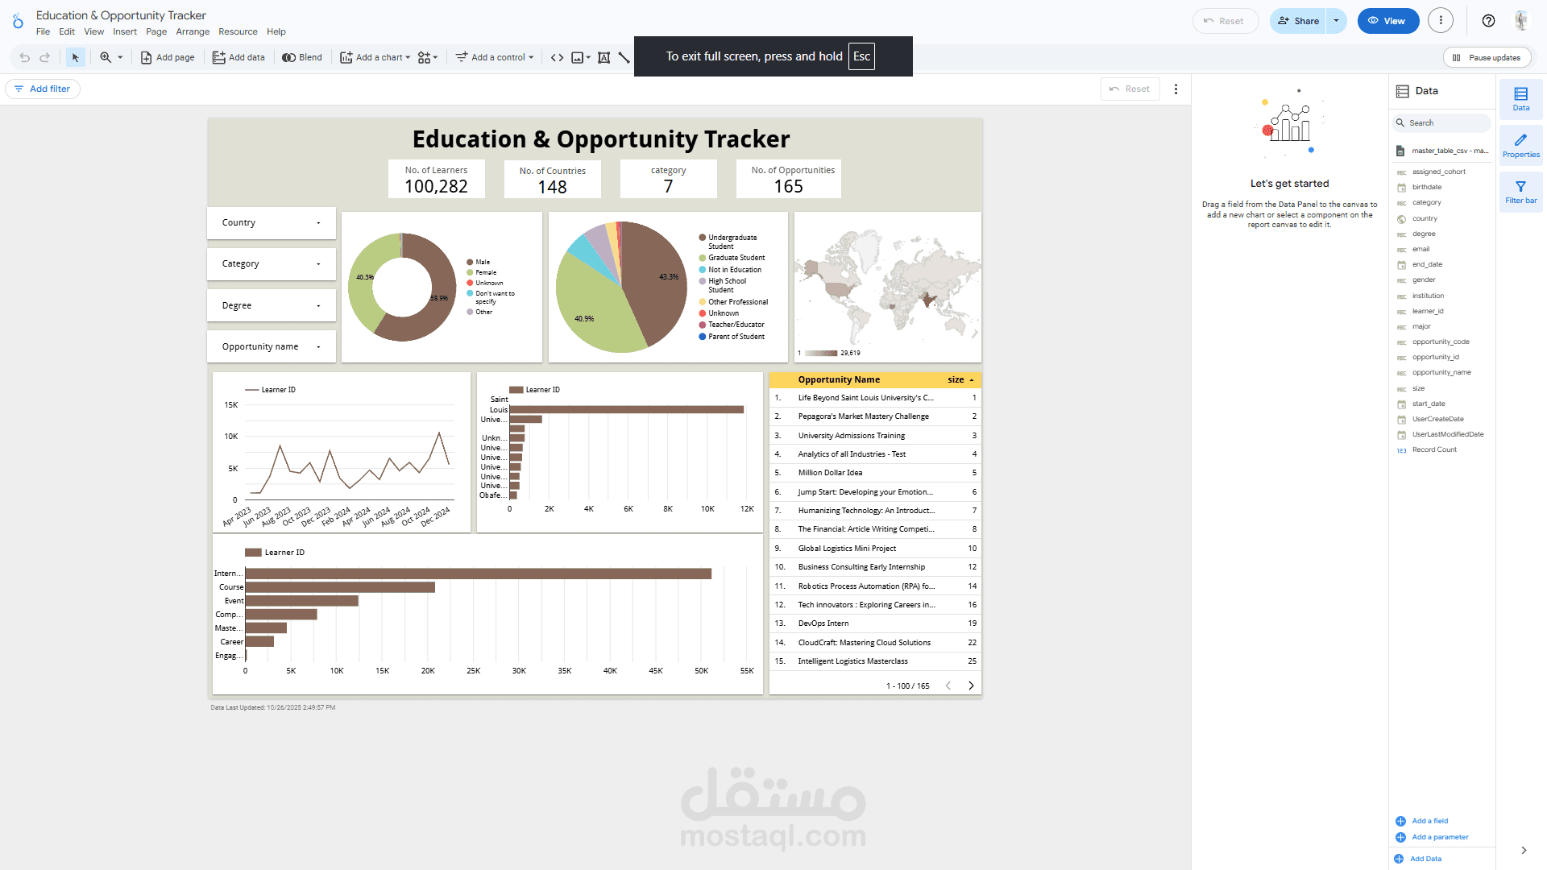Click the embed URL code icon
The width and height of the screenshot is (1547, 870).
[557, 57]
